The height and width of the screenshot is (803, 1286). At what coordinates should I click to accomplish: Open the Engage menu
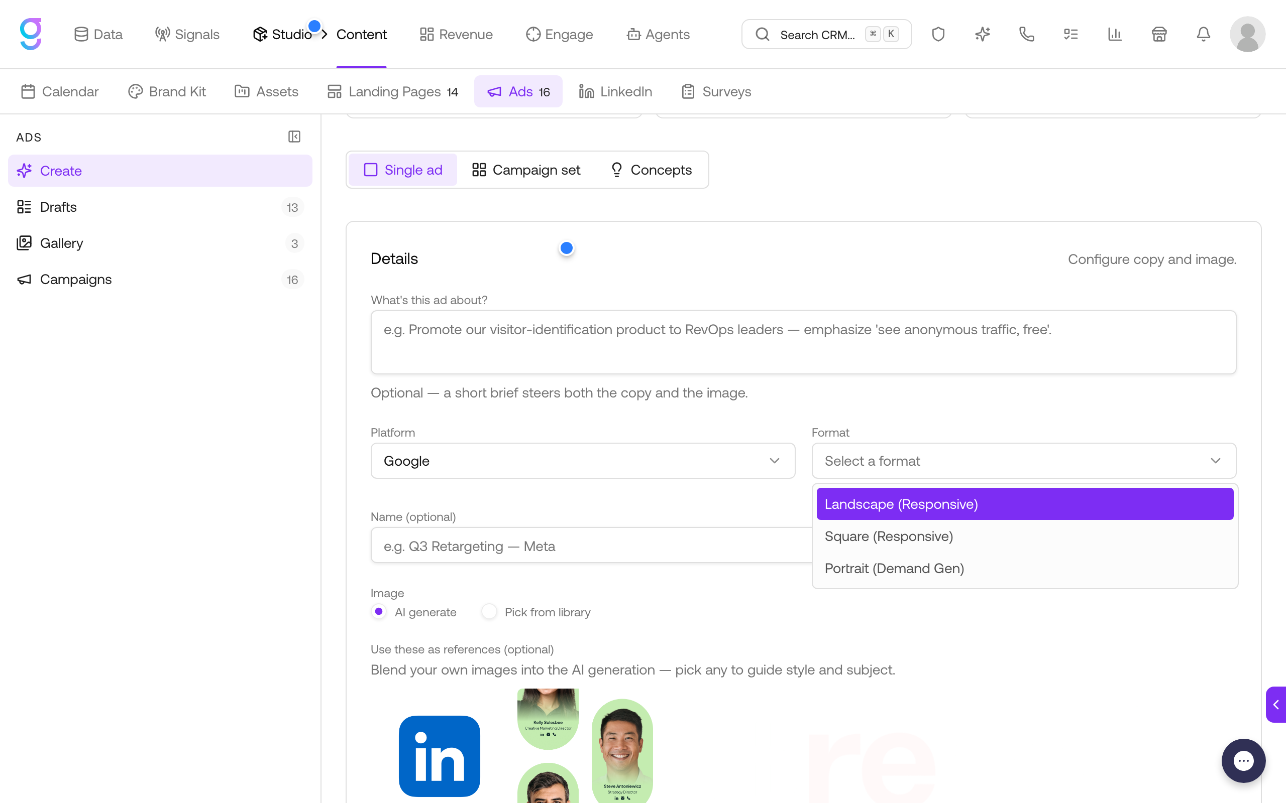(x=560, y=34)
